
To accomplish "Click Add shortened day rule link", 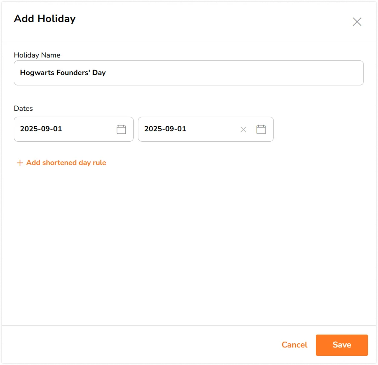I will point(66,163).
